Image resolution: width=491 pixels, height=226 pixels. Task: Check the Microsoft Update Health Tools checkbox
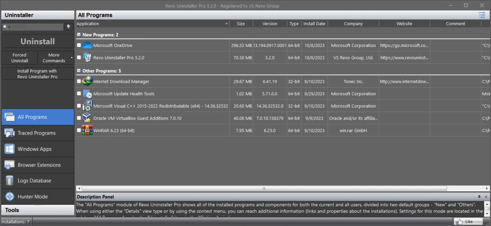[79, 93]
